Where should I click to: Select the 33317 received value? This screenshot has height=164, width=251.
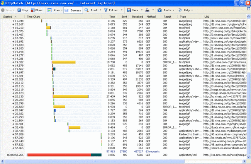pyautogui.click(x=139, y=69)
